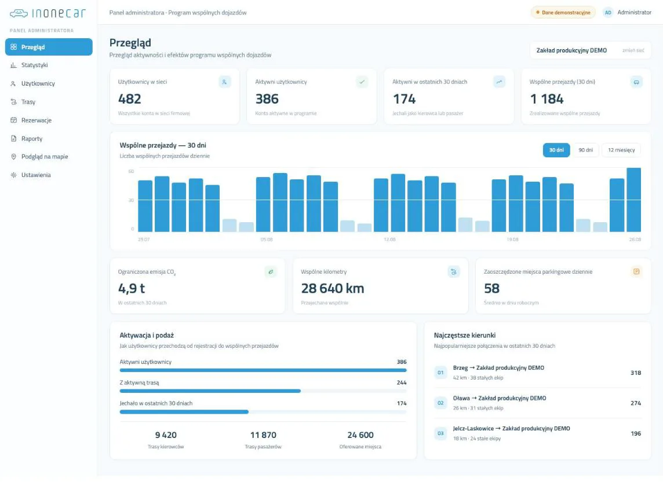The image size is (663, 486).
Task: Click the Statystyki bar chart icon
Action: coord(13,65)
